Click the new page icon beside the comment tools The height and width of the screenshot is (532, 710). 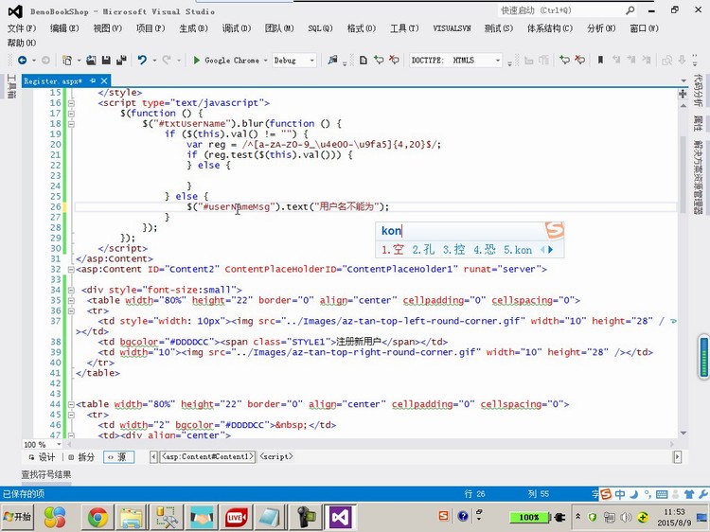[364, 60]
